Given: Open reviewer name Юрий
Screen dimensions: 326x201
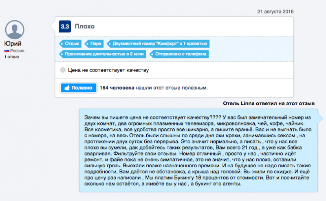Looking at the screenshot, I should [x=13, y=43].
